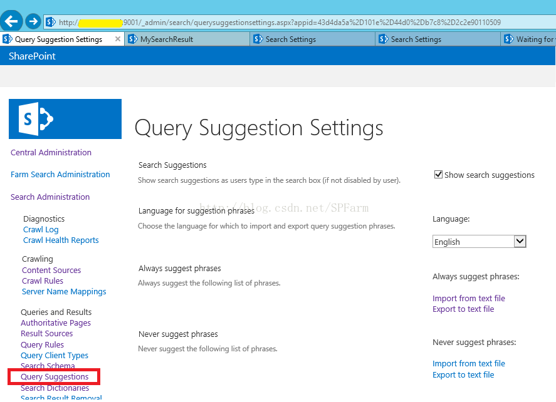The height and width of the screenshot is (402, 556).
Task: Open Search Dictionaries link
Action: coord(55,388)
